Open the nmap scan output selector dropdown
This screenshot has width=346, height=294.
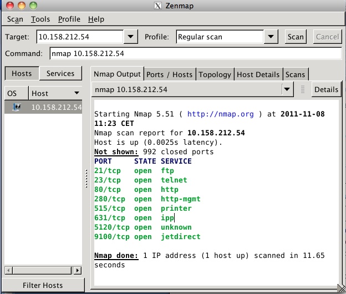click(x=287, y=89)
